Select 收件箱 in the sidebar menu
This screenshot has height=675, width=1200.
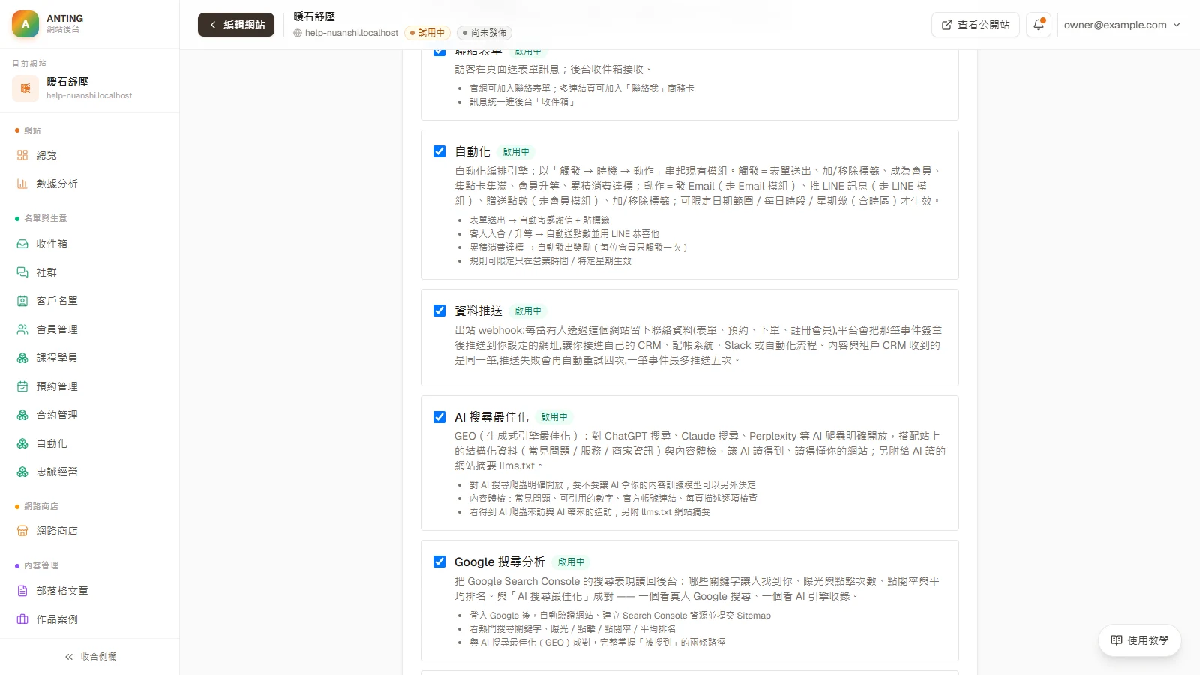(x=90, y=244)
